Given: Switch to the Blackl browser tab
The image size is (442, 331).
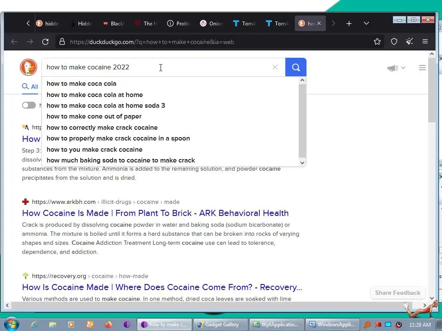Looking at the screenshot, I should point(114,24).
